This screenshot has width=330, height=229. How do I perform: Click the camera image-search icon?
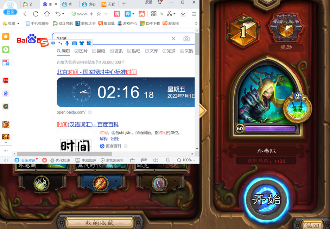pyautogui.click(x=186, y=39)
